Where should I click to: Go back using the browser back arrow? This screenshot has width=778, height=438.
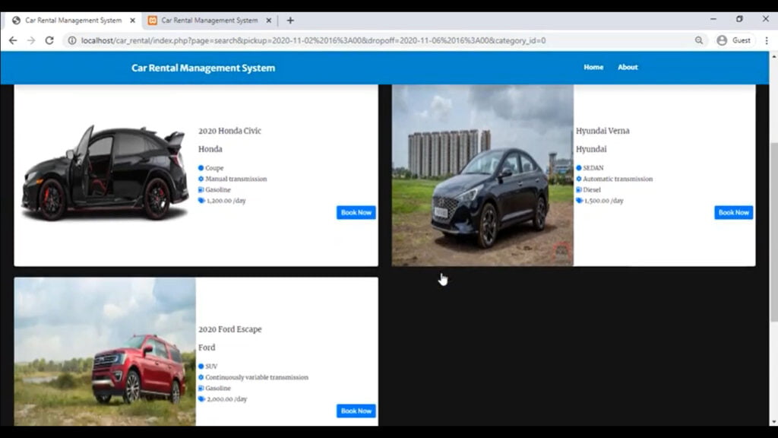tap(13, 40)
